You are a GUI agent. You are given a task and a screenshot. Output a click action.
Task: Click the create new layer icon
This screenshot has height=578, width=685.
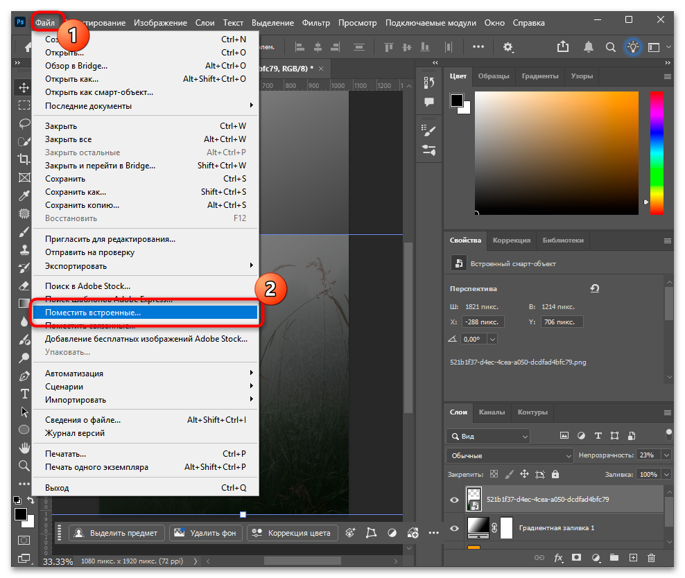633,557
